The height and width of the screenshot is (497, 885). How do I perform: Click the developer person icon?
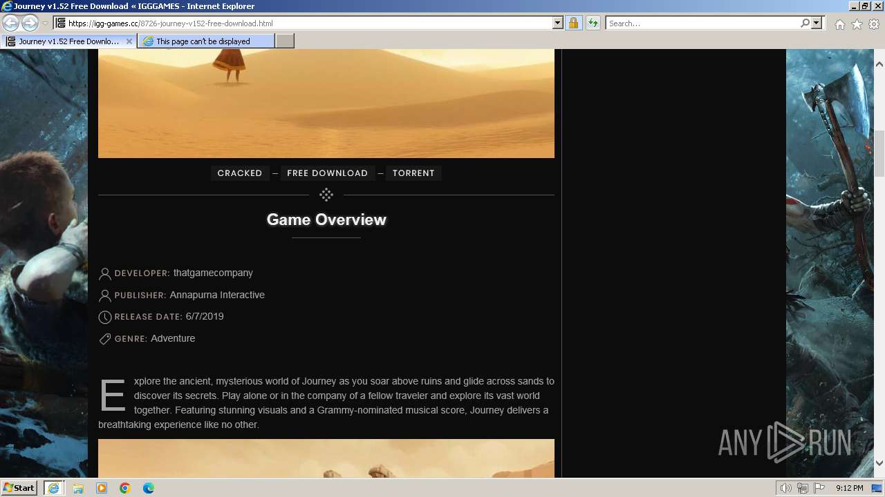coord(105,274)
